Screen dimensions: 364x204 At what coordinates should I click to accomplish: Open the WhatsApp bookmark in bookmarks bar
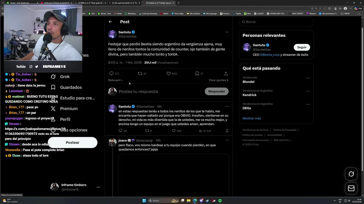pyautogui.click(x=130, y=13)
